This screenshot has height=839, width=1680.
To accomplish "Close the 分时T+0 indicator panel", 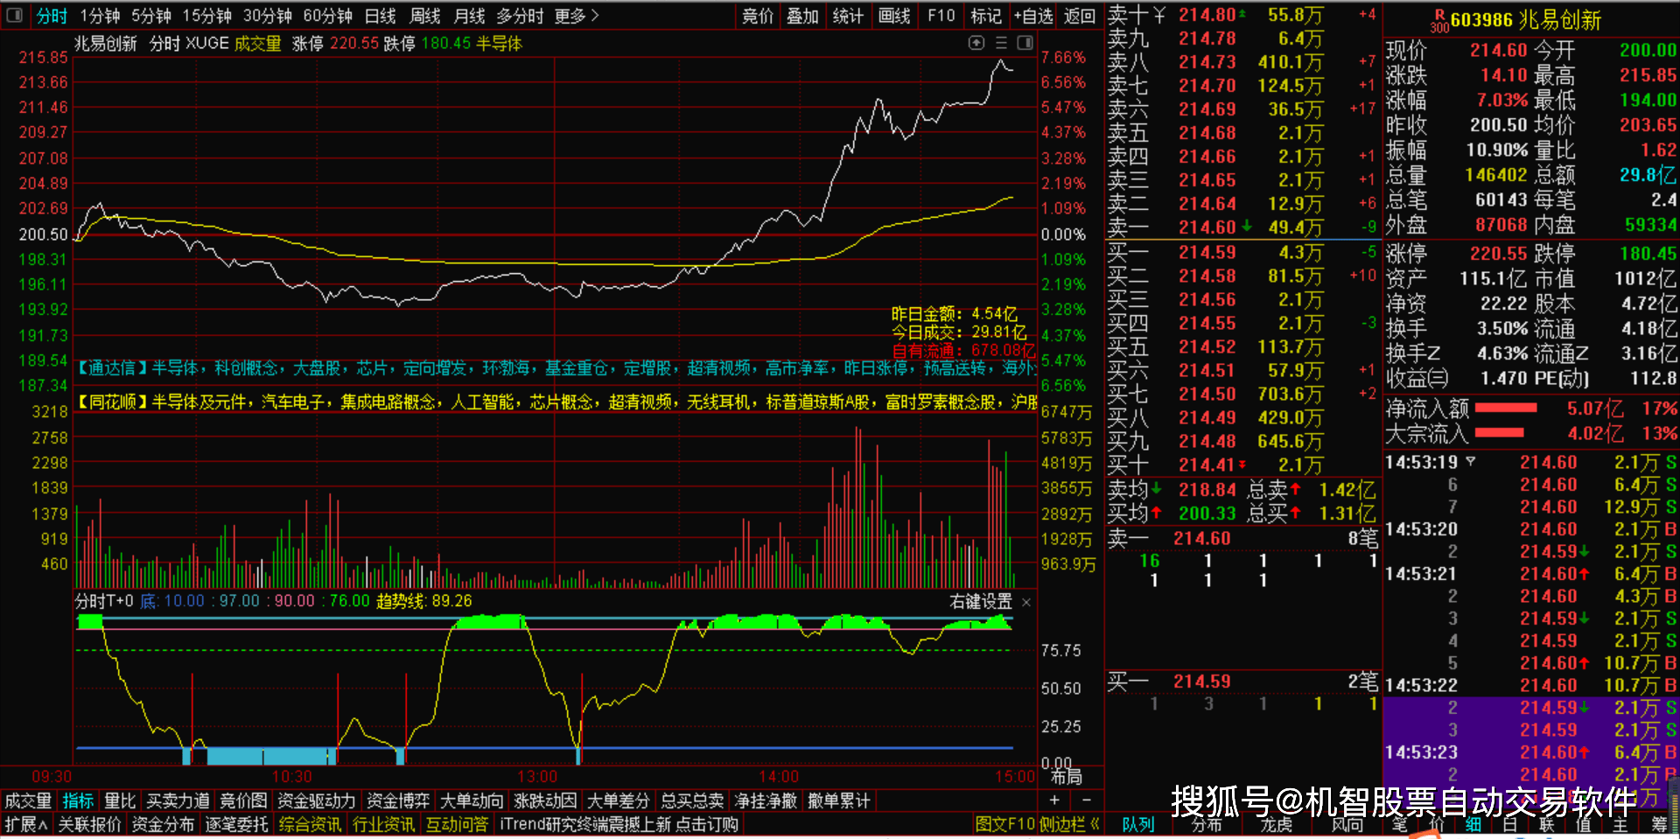I will pos(1026,602).
